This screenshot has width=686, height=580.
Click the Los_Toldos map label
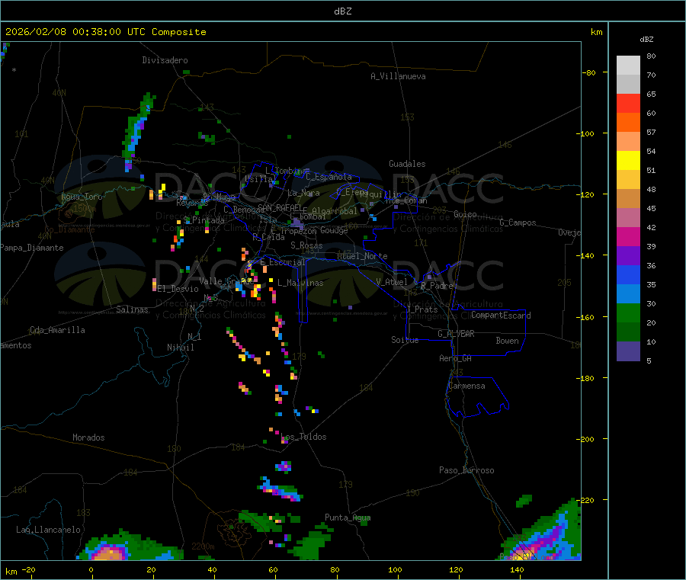(303, 437)
